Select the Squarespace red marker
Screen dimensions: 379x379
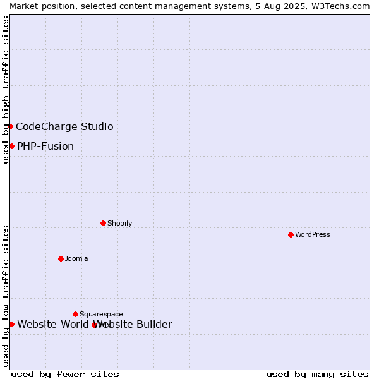click(x=75, y=314)
